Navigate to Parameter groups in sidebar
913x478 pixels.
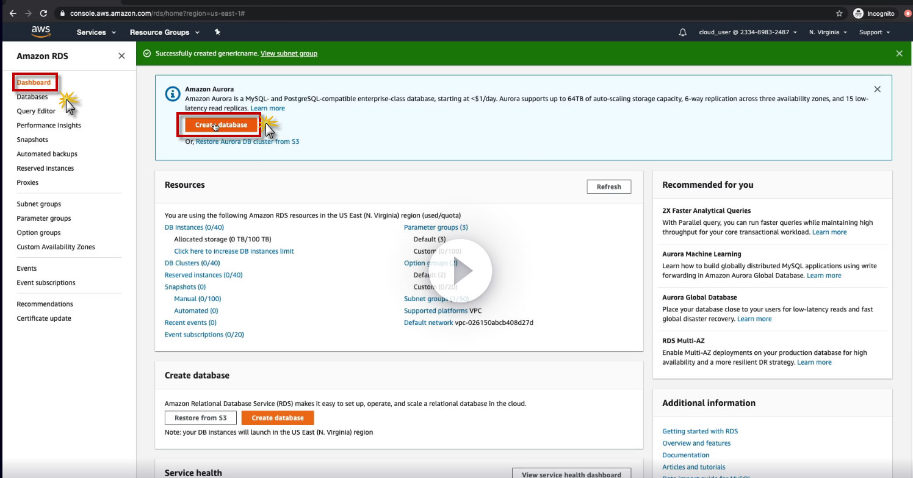point(44,218)
